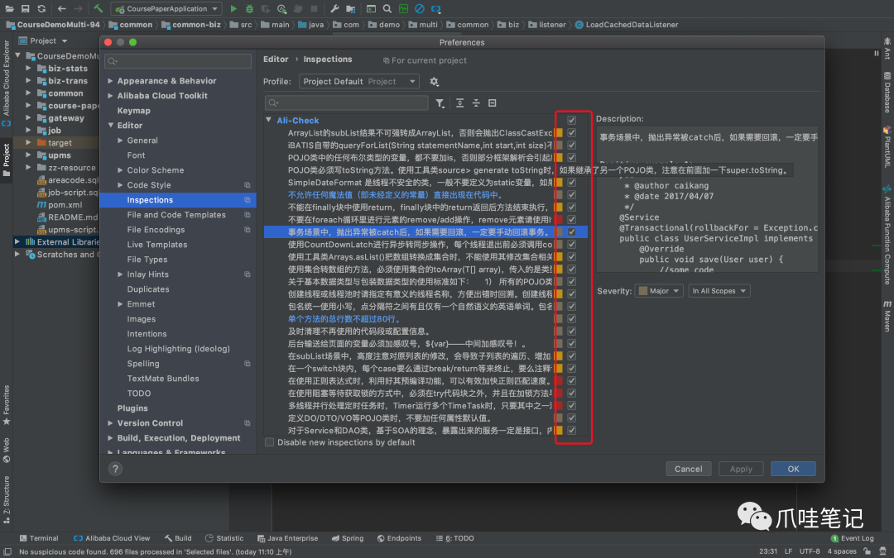Toggle checkbox for the selected 事务场景 inspection

coord(571,231)
